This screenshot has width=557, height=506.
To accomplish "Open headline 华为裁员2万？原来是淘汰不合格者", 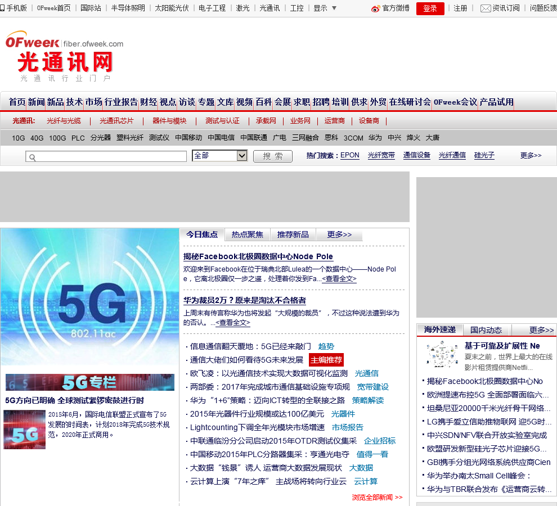I will tap(244, 300).
